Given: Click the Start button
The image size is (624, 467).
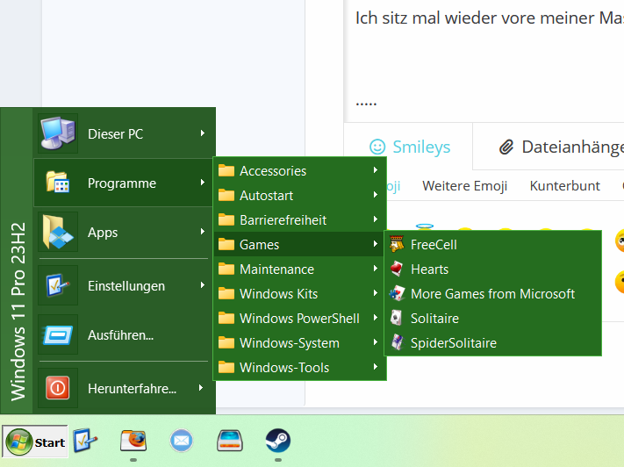Looking at the screenshot, I should click(x=35, y=442).
